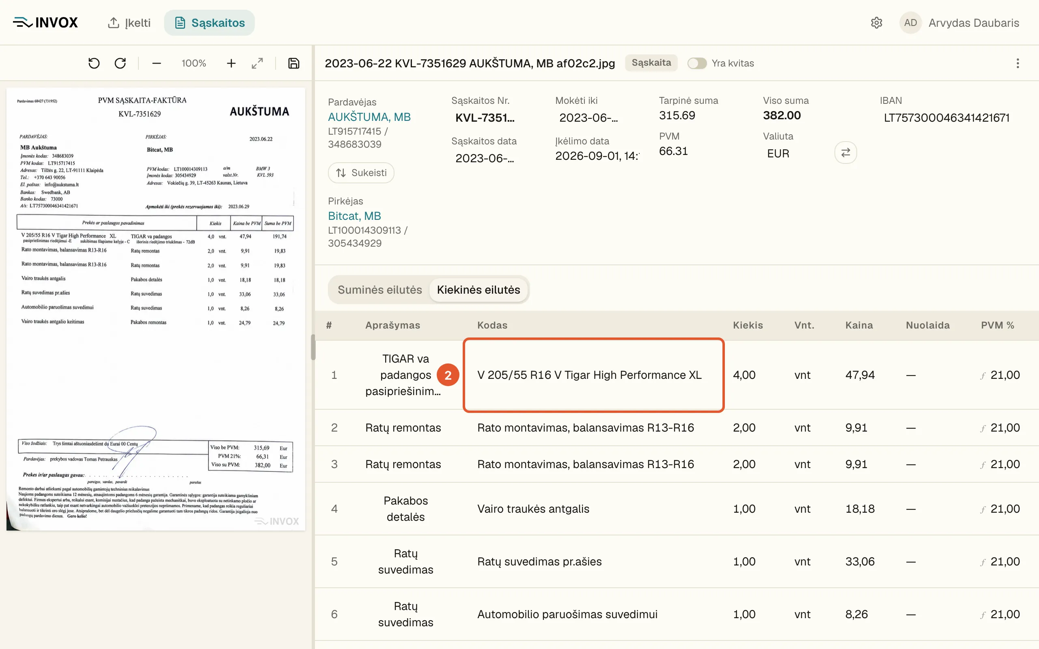Edit the Sąskaitos data date field
The width and height of the screenshot is (1039, 649).
(x=485, y=158)
